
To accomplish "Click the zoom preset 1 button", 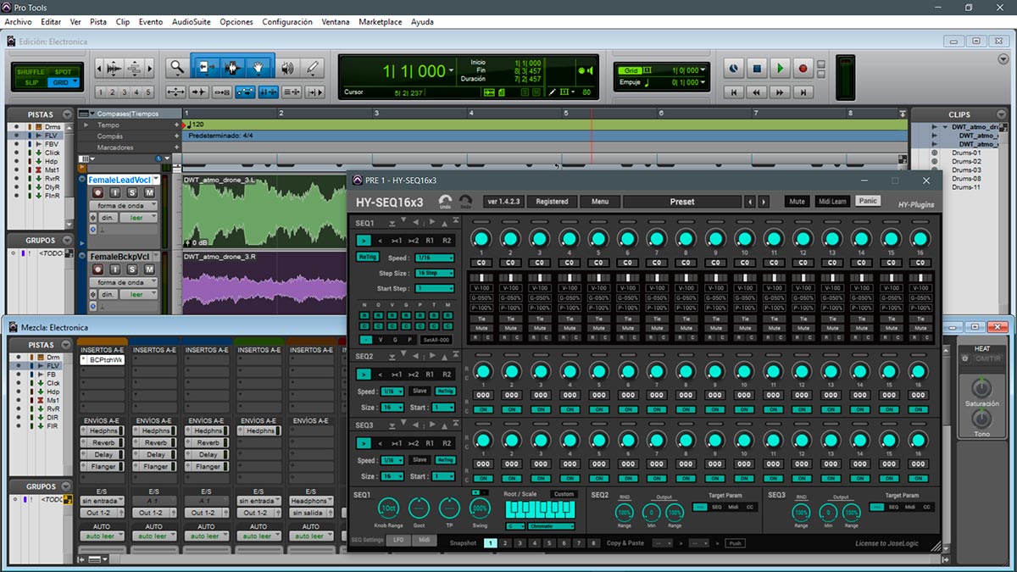I will click(x=100, y=92).
